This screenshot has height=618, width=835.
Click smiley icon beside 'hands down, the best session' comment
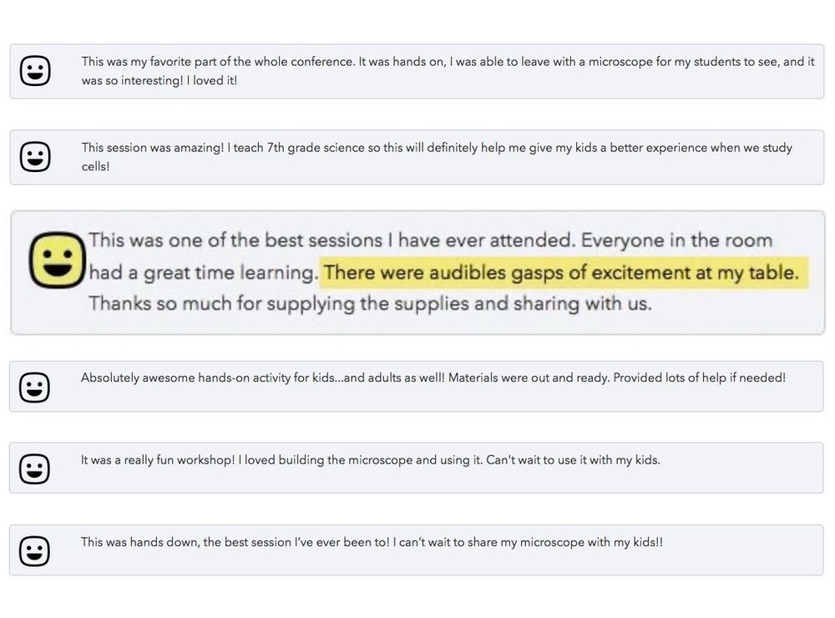coord(34,551)
